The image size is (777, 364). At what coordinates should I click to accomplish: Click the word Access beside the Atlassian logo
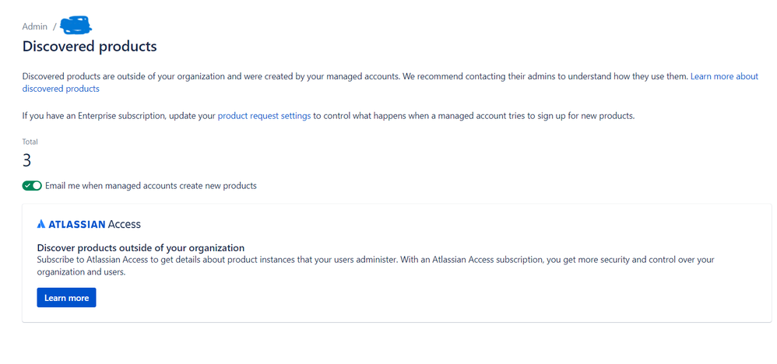point(125,224)
